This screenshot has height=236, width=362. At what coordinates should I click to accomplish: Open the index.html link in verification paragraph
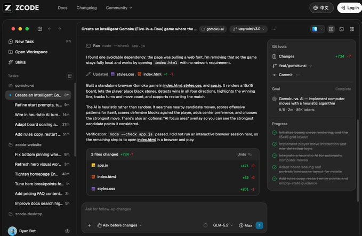point(147,140)
